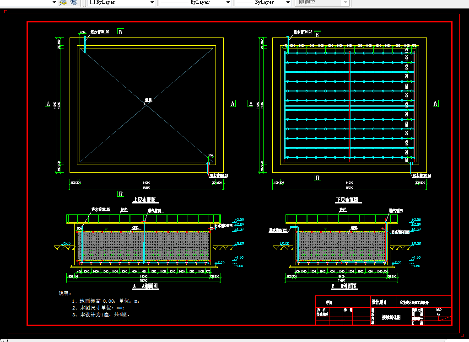Select the 学号 cell in title block

click(348, 310)
